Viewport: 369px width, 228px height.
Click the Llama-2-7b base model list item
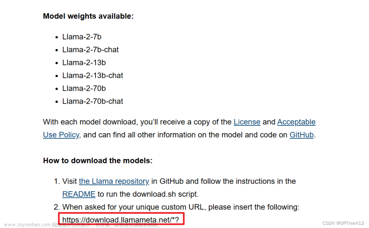point(82,37)
